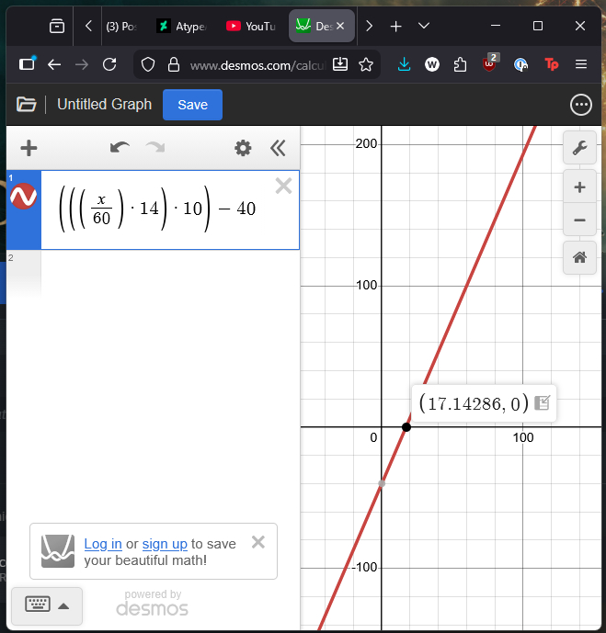Dismiss the login prompt banner
606x633 pixels.
258,542
